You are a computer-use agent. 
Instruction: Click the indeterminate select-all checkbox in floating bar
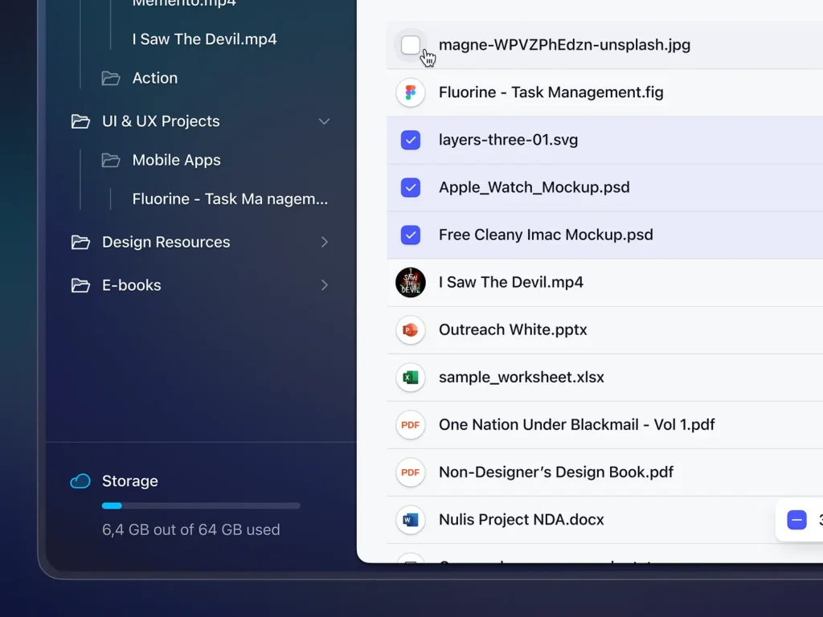[x=796, y=520]
